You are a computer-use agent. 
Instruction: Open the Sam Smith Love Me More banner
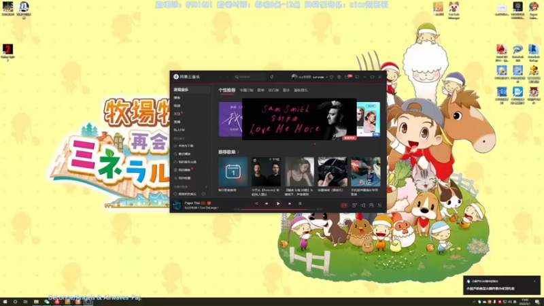(x=299, y=119)
